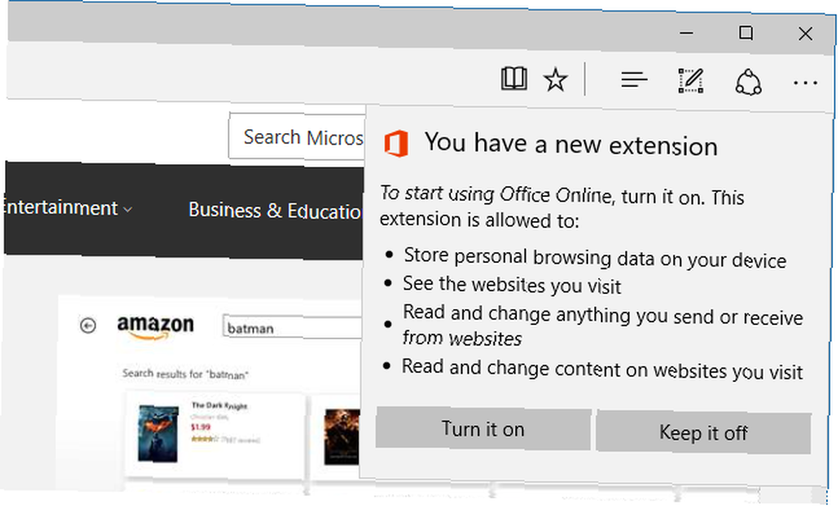Minimize the browser window

(x=686, y=34)
